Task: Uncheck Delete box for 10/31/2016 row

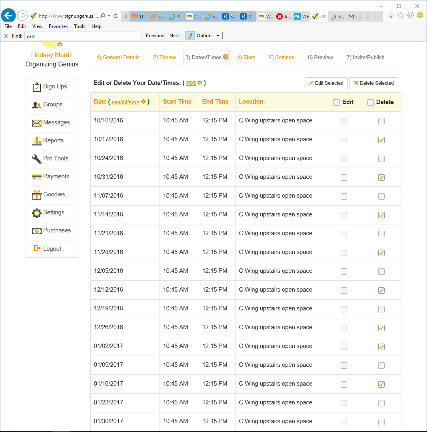Action: pyautogui.click(x=381, y=178)
